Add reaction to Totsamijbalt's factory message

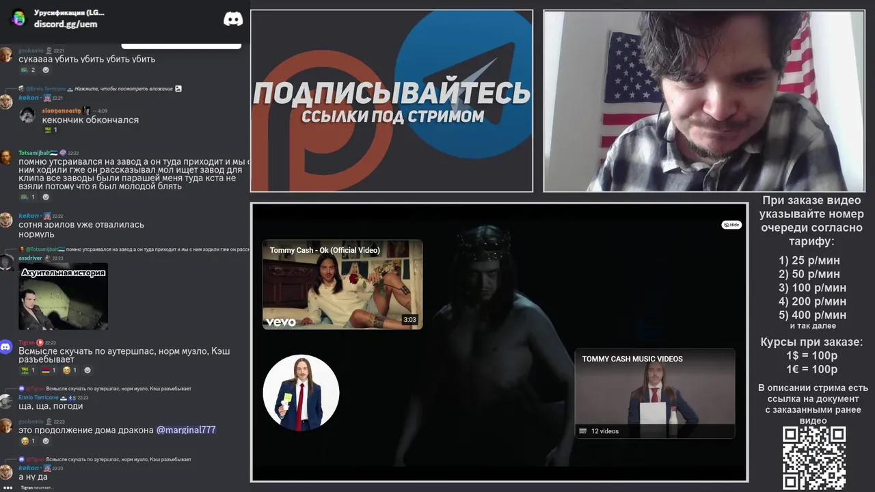[46, 197]
